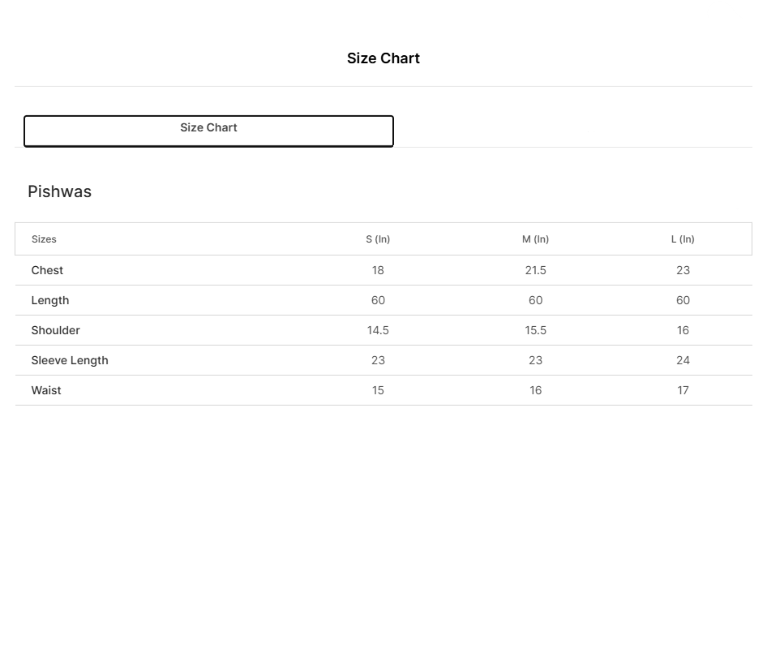Click the Shoulder small value 14.5
This screenshot has height=649, width=767.
[x=378, y=330]
